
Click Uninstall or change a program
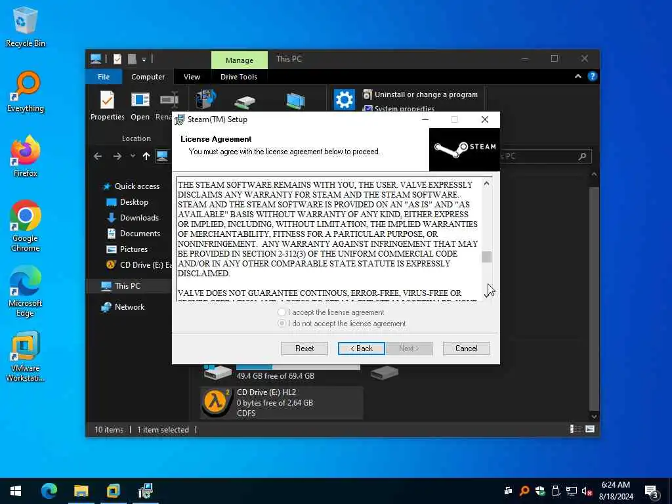[x=420, y=94]
